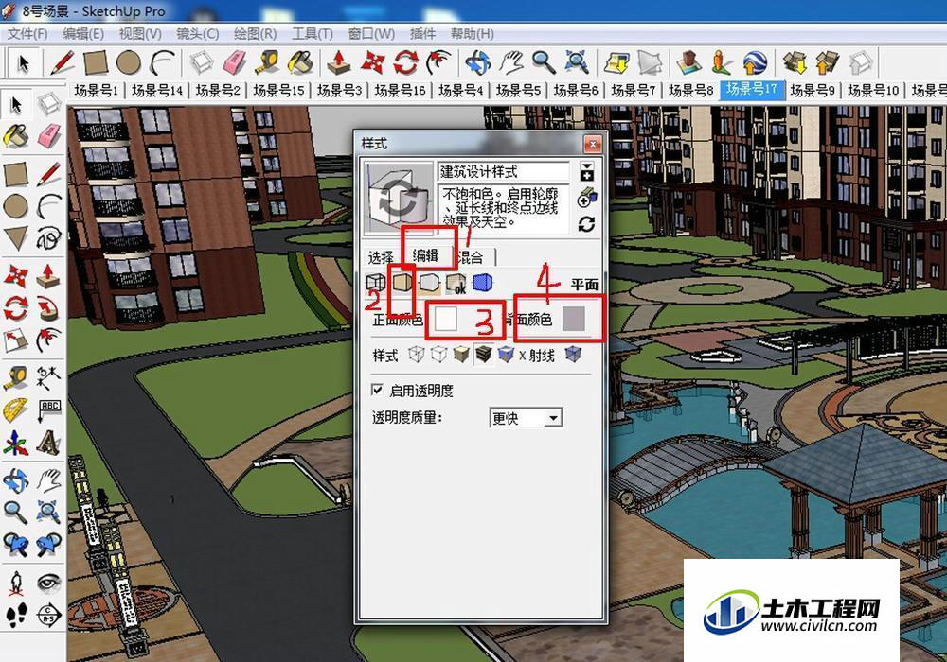Toggle monochrome face style cube

tap(506, 355)
